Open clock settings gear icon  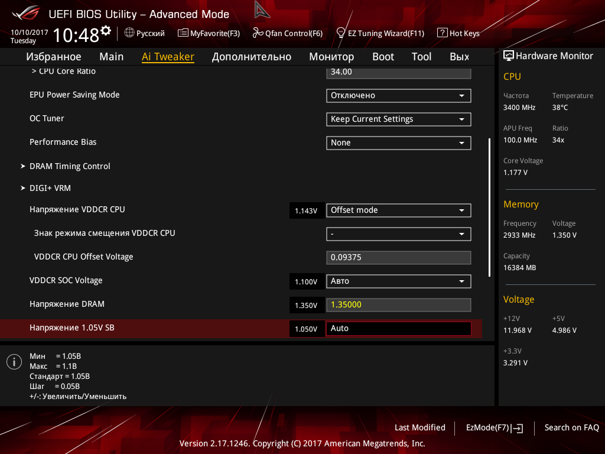[106, 30]
